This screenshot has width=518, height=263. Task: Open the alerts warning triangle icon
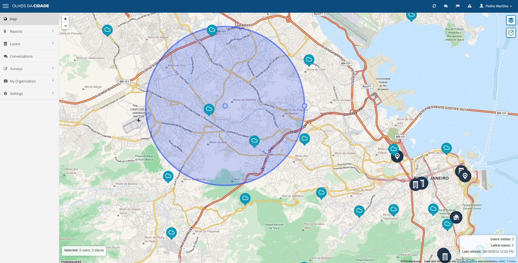470,6
